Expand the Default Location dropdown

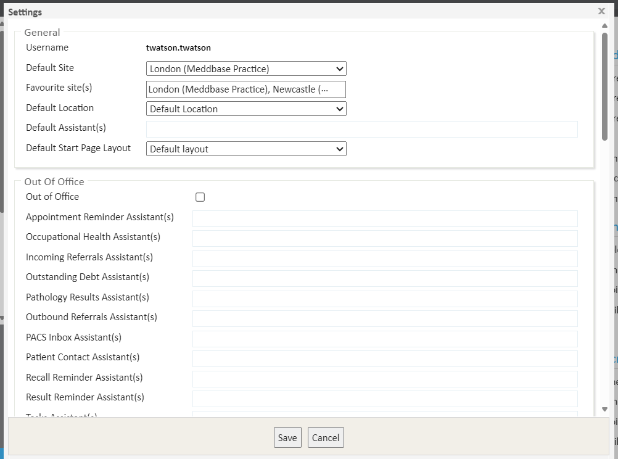[246, 109]
